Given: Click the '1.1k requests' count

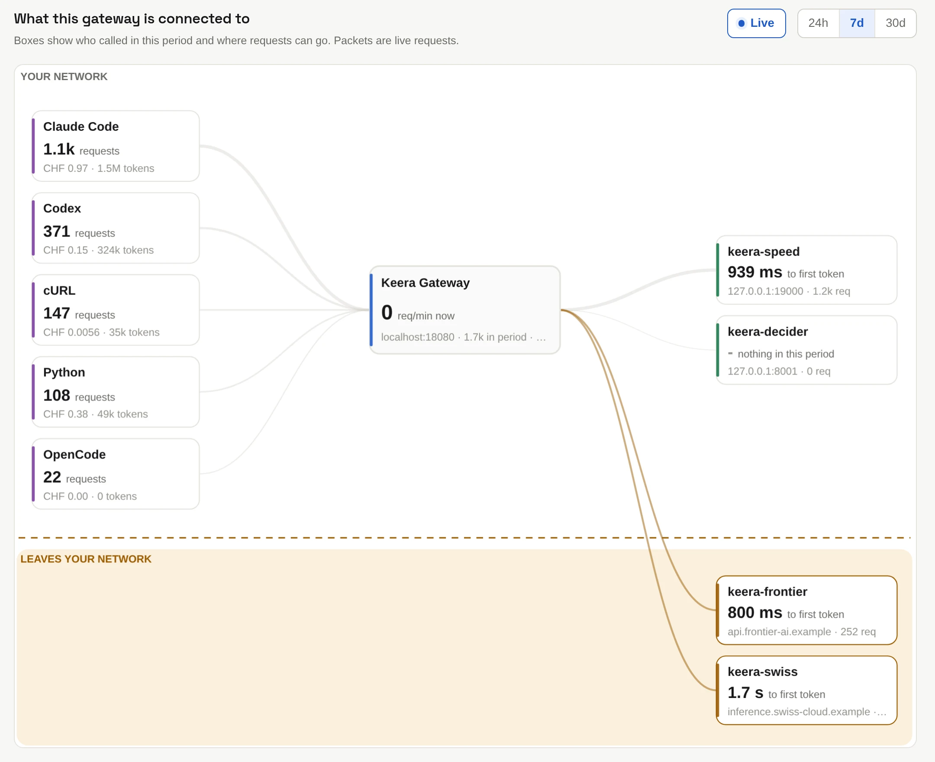Looking at the screenshot, I should 81,150.
